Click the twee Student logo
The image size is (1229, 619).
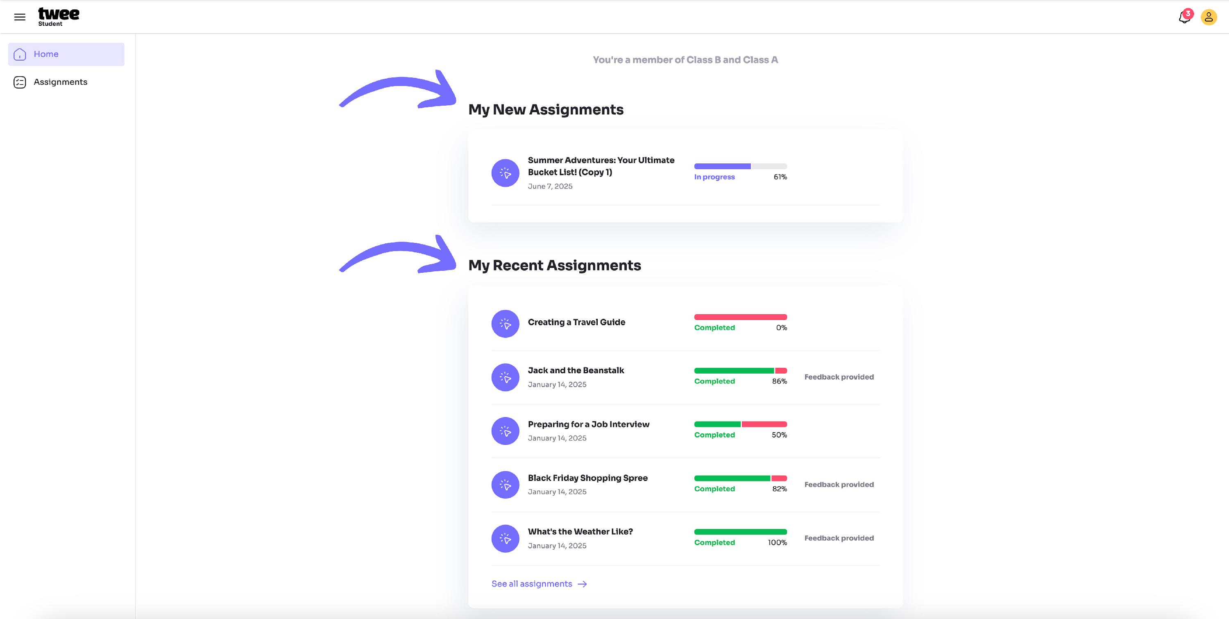click(59, 17)
